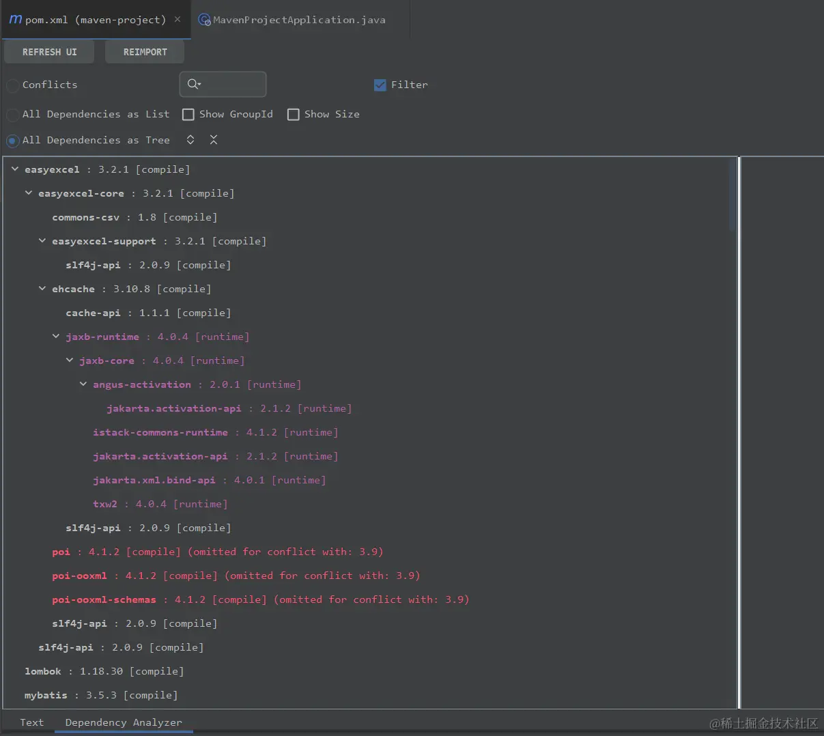The image size is (824, 736).
Task: Select slf4j-api directly below lombok's sibling easyexcel
Action: (121, 647)
